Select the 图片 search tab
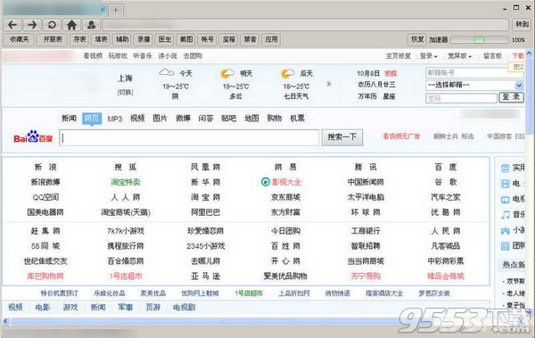This screenshot has height=338, width=535. (160, 118)
